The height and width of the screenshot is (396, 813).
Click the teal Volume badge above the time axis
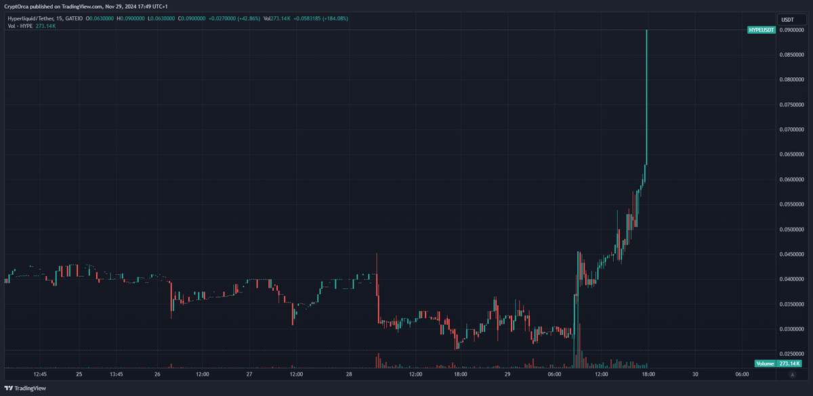click(x=764, y=364)
